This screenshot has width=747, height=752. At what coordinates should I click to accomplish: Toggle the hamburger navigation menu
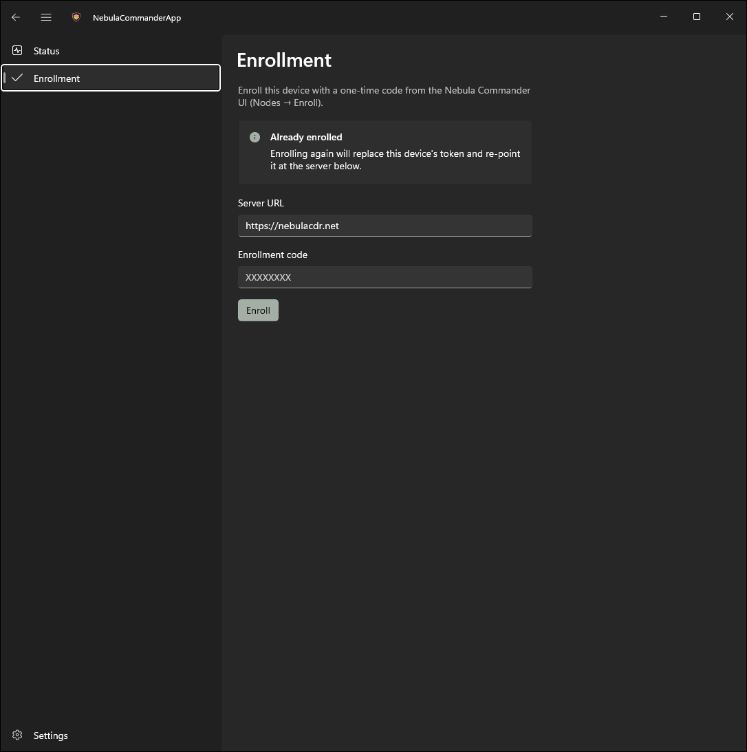(46, 17)
